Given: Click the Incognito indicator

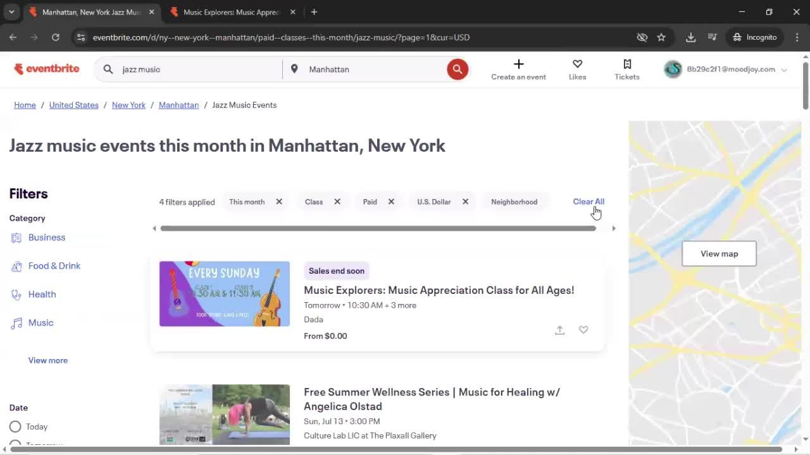Looking at the screenshot, I should tap(754, 37).
